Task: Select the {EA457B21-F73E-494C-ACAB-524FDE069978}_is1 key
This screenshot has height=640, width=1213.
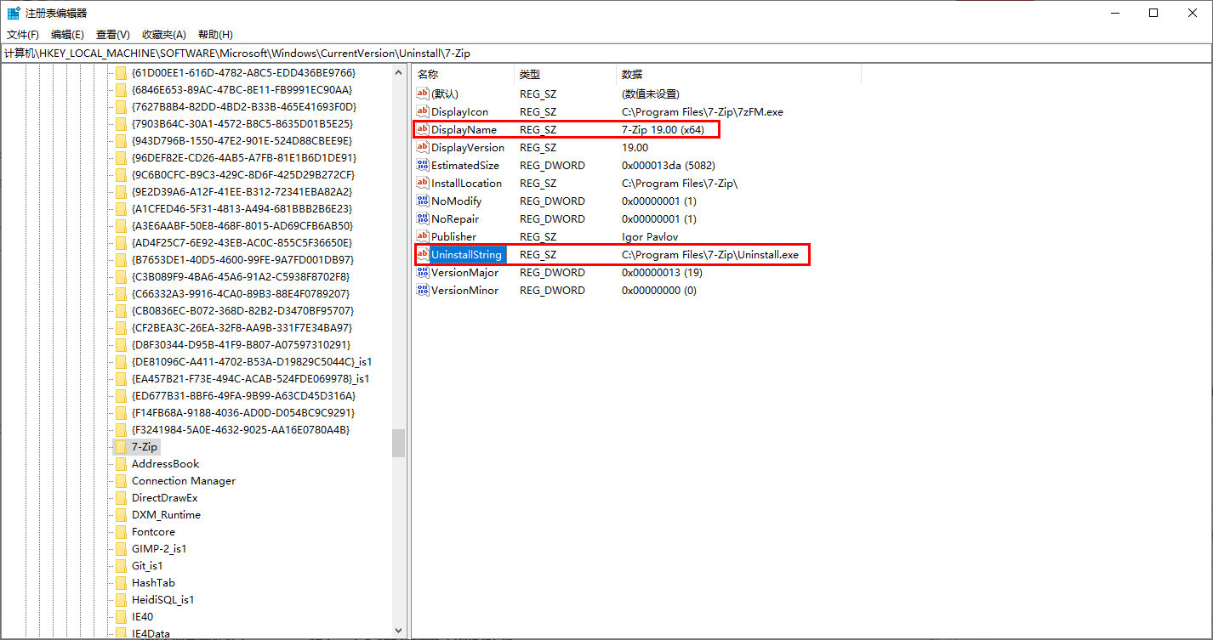Action: coord(250,378)
